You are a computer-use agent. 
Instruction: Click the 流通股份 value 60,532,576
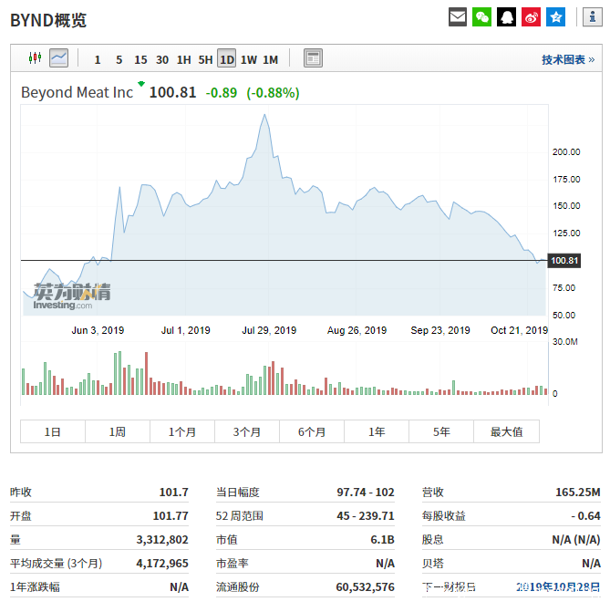[x=366, y=587]
